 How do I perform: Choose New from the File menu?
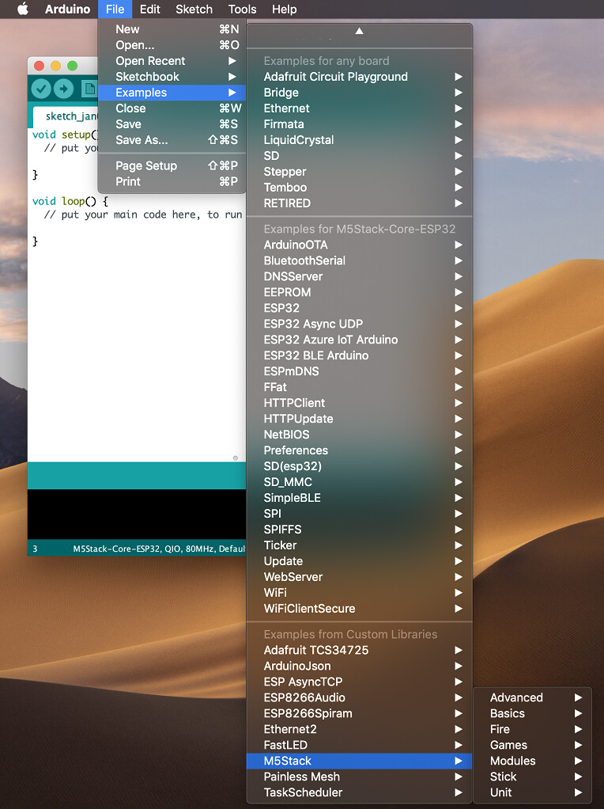172,29
